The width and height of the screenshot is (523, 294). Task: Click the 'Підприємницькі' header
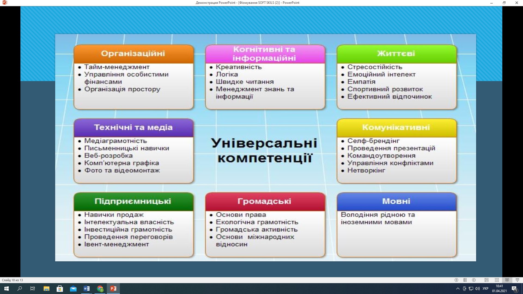133,201
